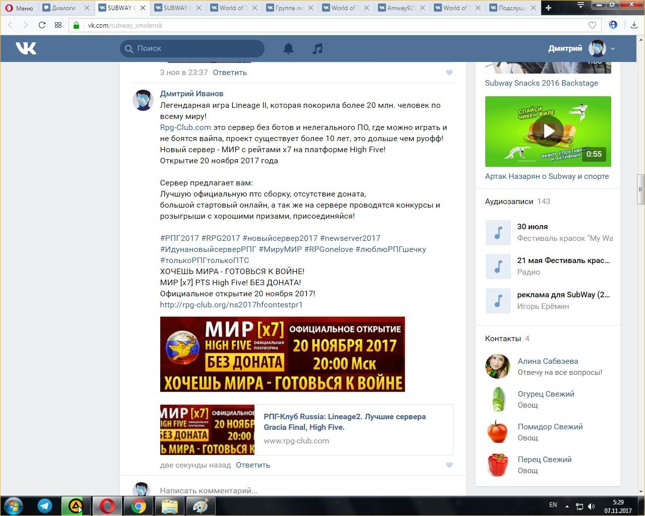
Task: Open hashtag #толькоРПГтолькоПТС
Action: (x=205, y=261)
